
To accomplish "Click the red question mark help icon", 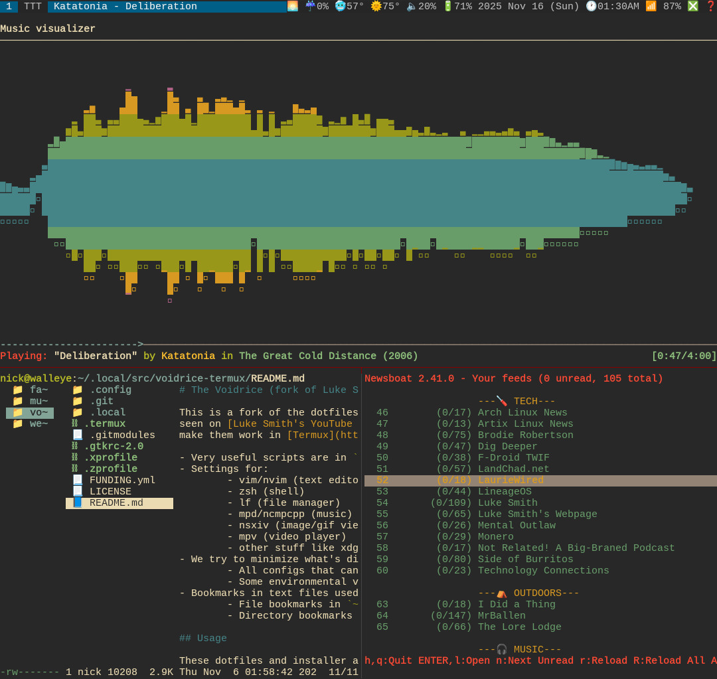I will pyautogui.click(x=710, y=7).
